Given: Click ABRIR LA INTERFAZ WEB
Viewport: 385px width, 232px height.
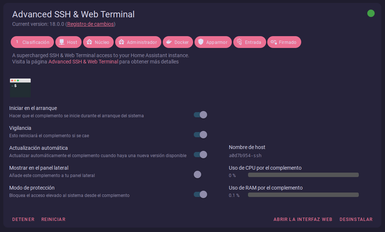Looking at the screenshot, I should pyautogui.click(x=303, y=219).
